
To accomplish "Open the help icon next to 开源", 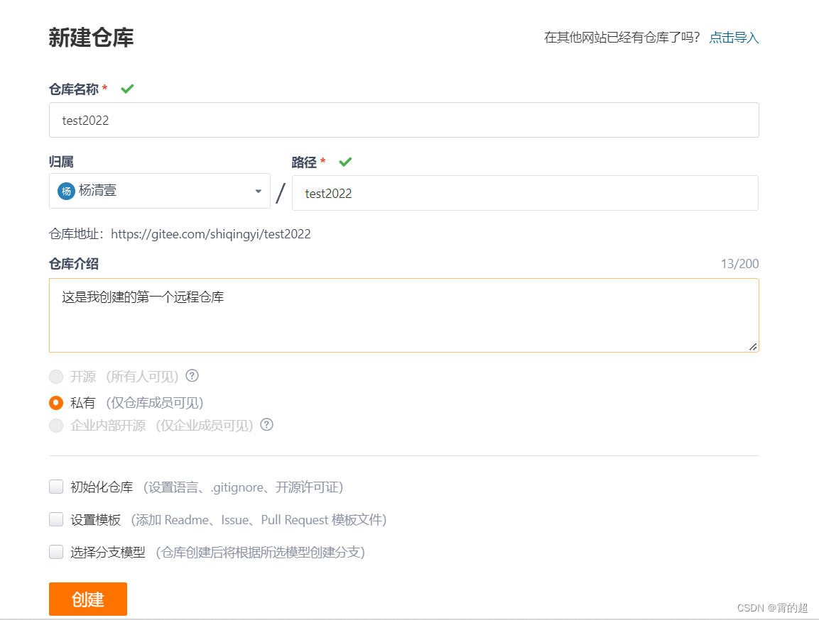I will (x=192, y=377).
